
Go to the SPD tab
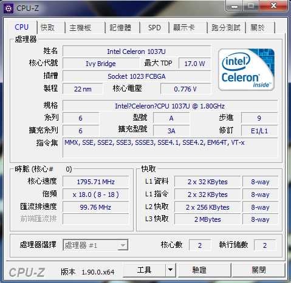154,28
